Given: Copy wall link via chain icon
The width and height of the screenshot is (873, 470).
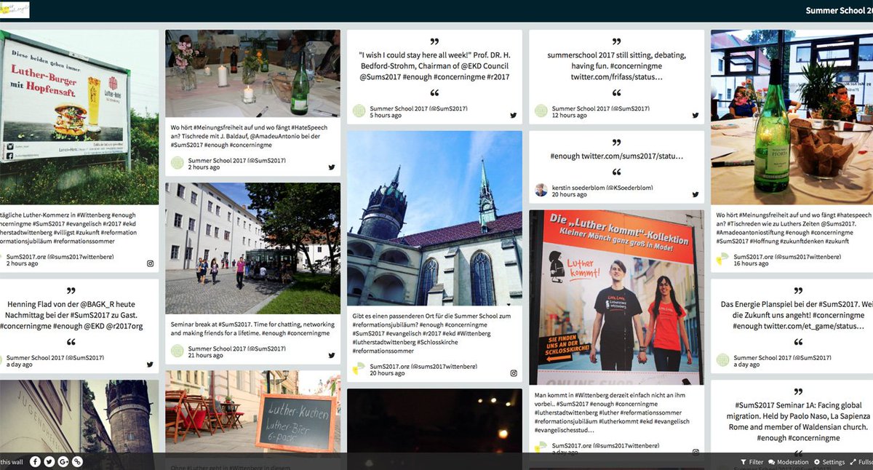Looking at the screenshot, I should point(77,461).
